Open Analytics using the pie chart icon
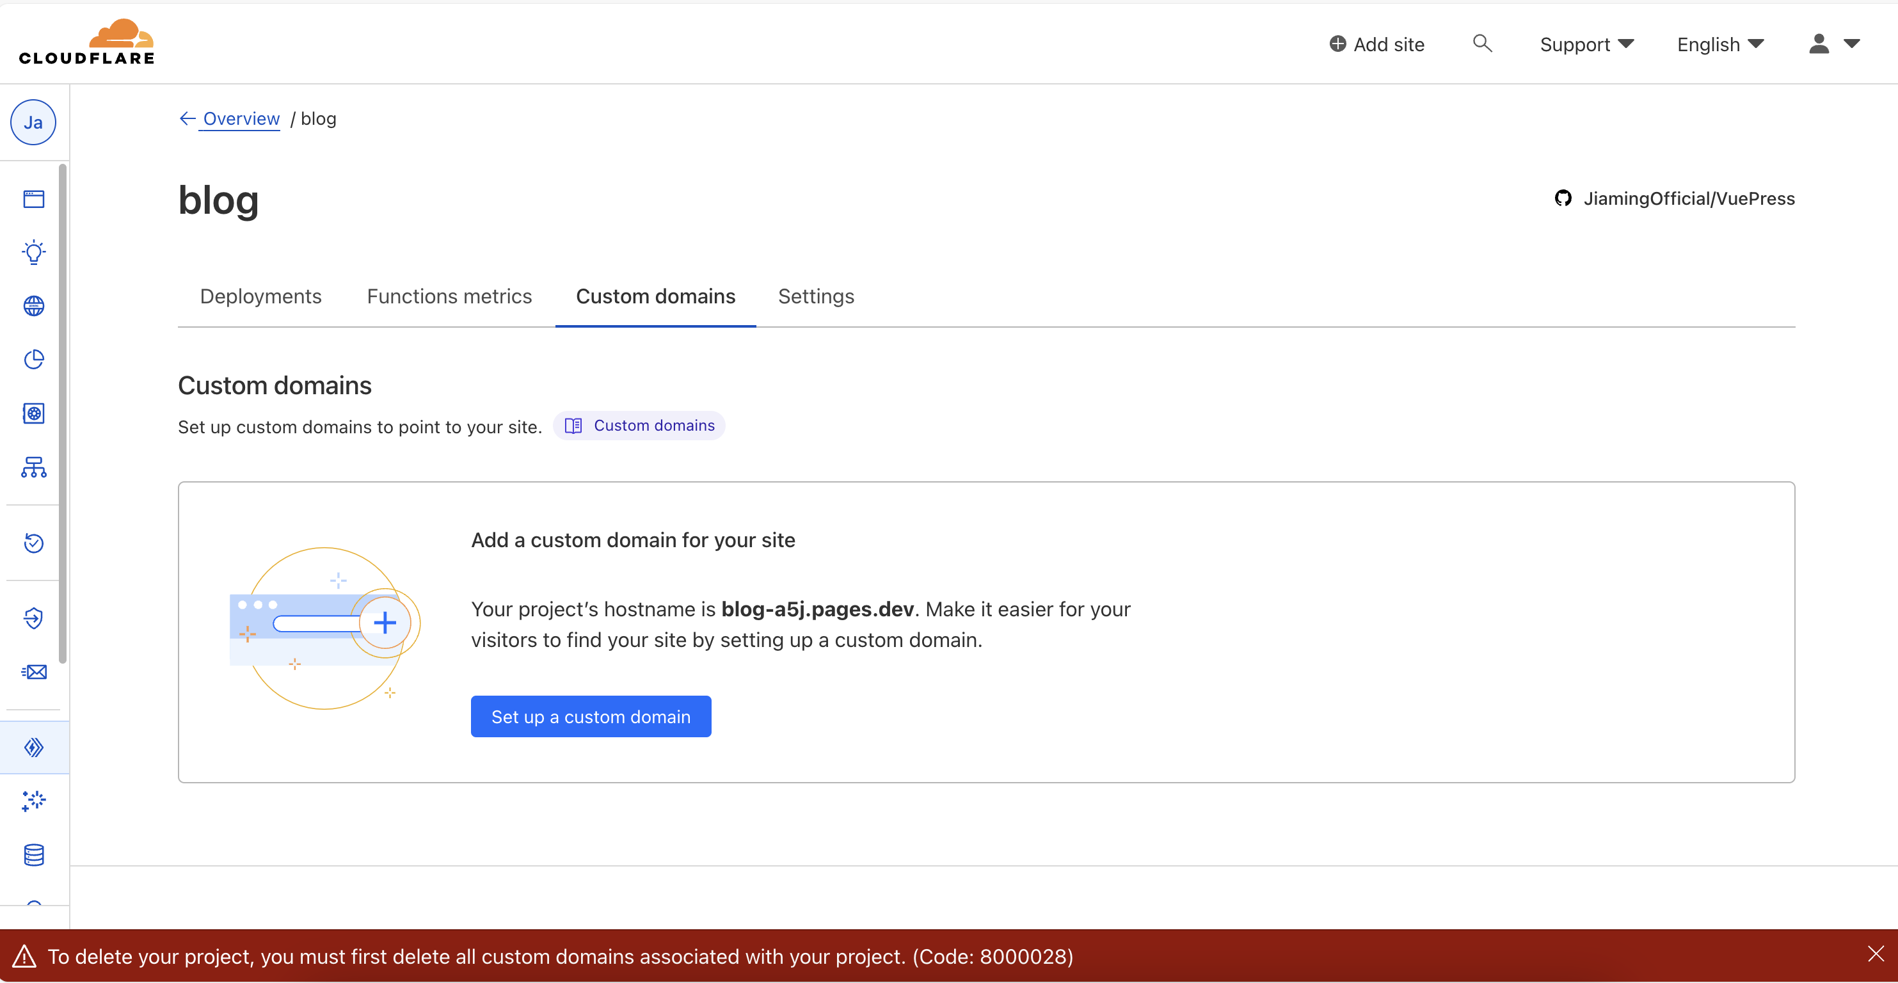 pyautogui.click(x=33, y=359)
